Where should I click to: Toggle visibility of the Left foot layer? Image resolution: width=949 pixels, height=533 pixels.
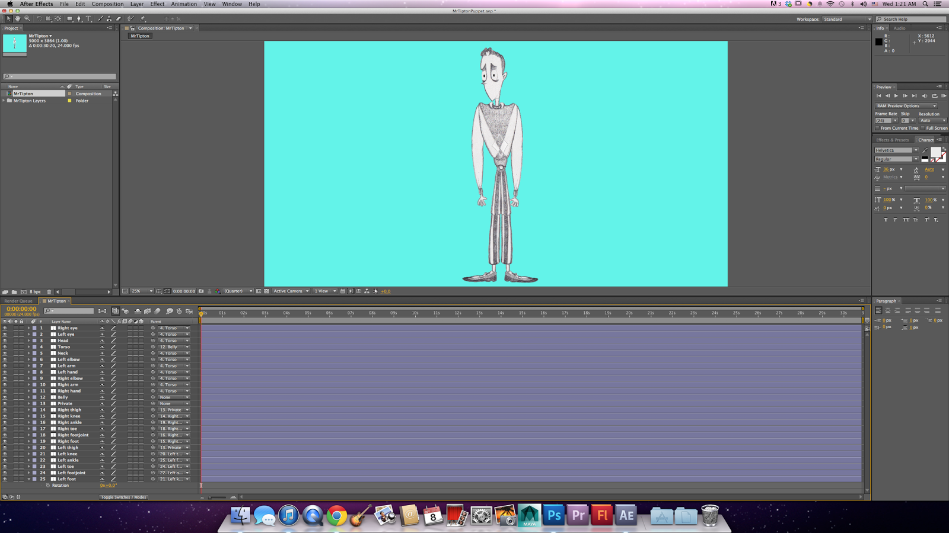(x=6, y=479)
